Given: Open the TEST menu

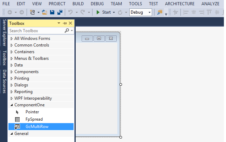Looking at the screenshot, I should pyautogui.click(x=153, y=4).
